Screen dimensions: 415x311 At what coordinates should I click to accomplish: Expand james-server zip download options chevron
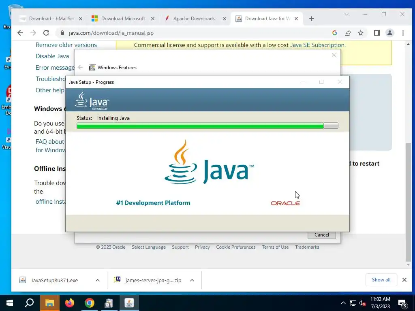tap(192, 280)
